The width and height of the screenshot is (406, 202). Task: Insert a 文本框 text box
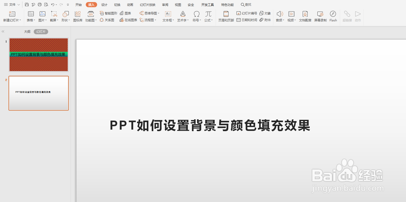[x=168, y=16]
